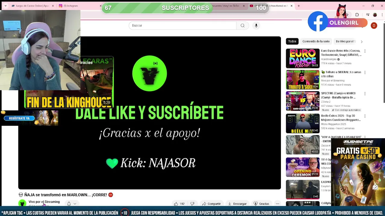Open the Vivo por el Streaming channel name
Viewport: 385px width, 216px height.
click(44, 202)
